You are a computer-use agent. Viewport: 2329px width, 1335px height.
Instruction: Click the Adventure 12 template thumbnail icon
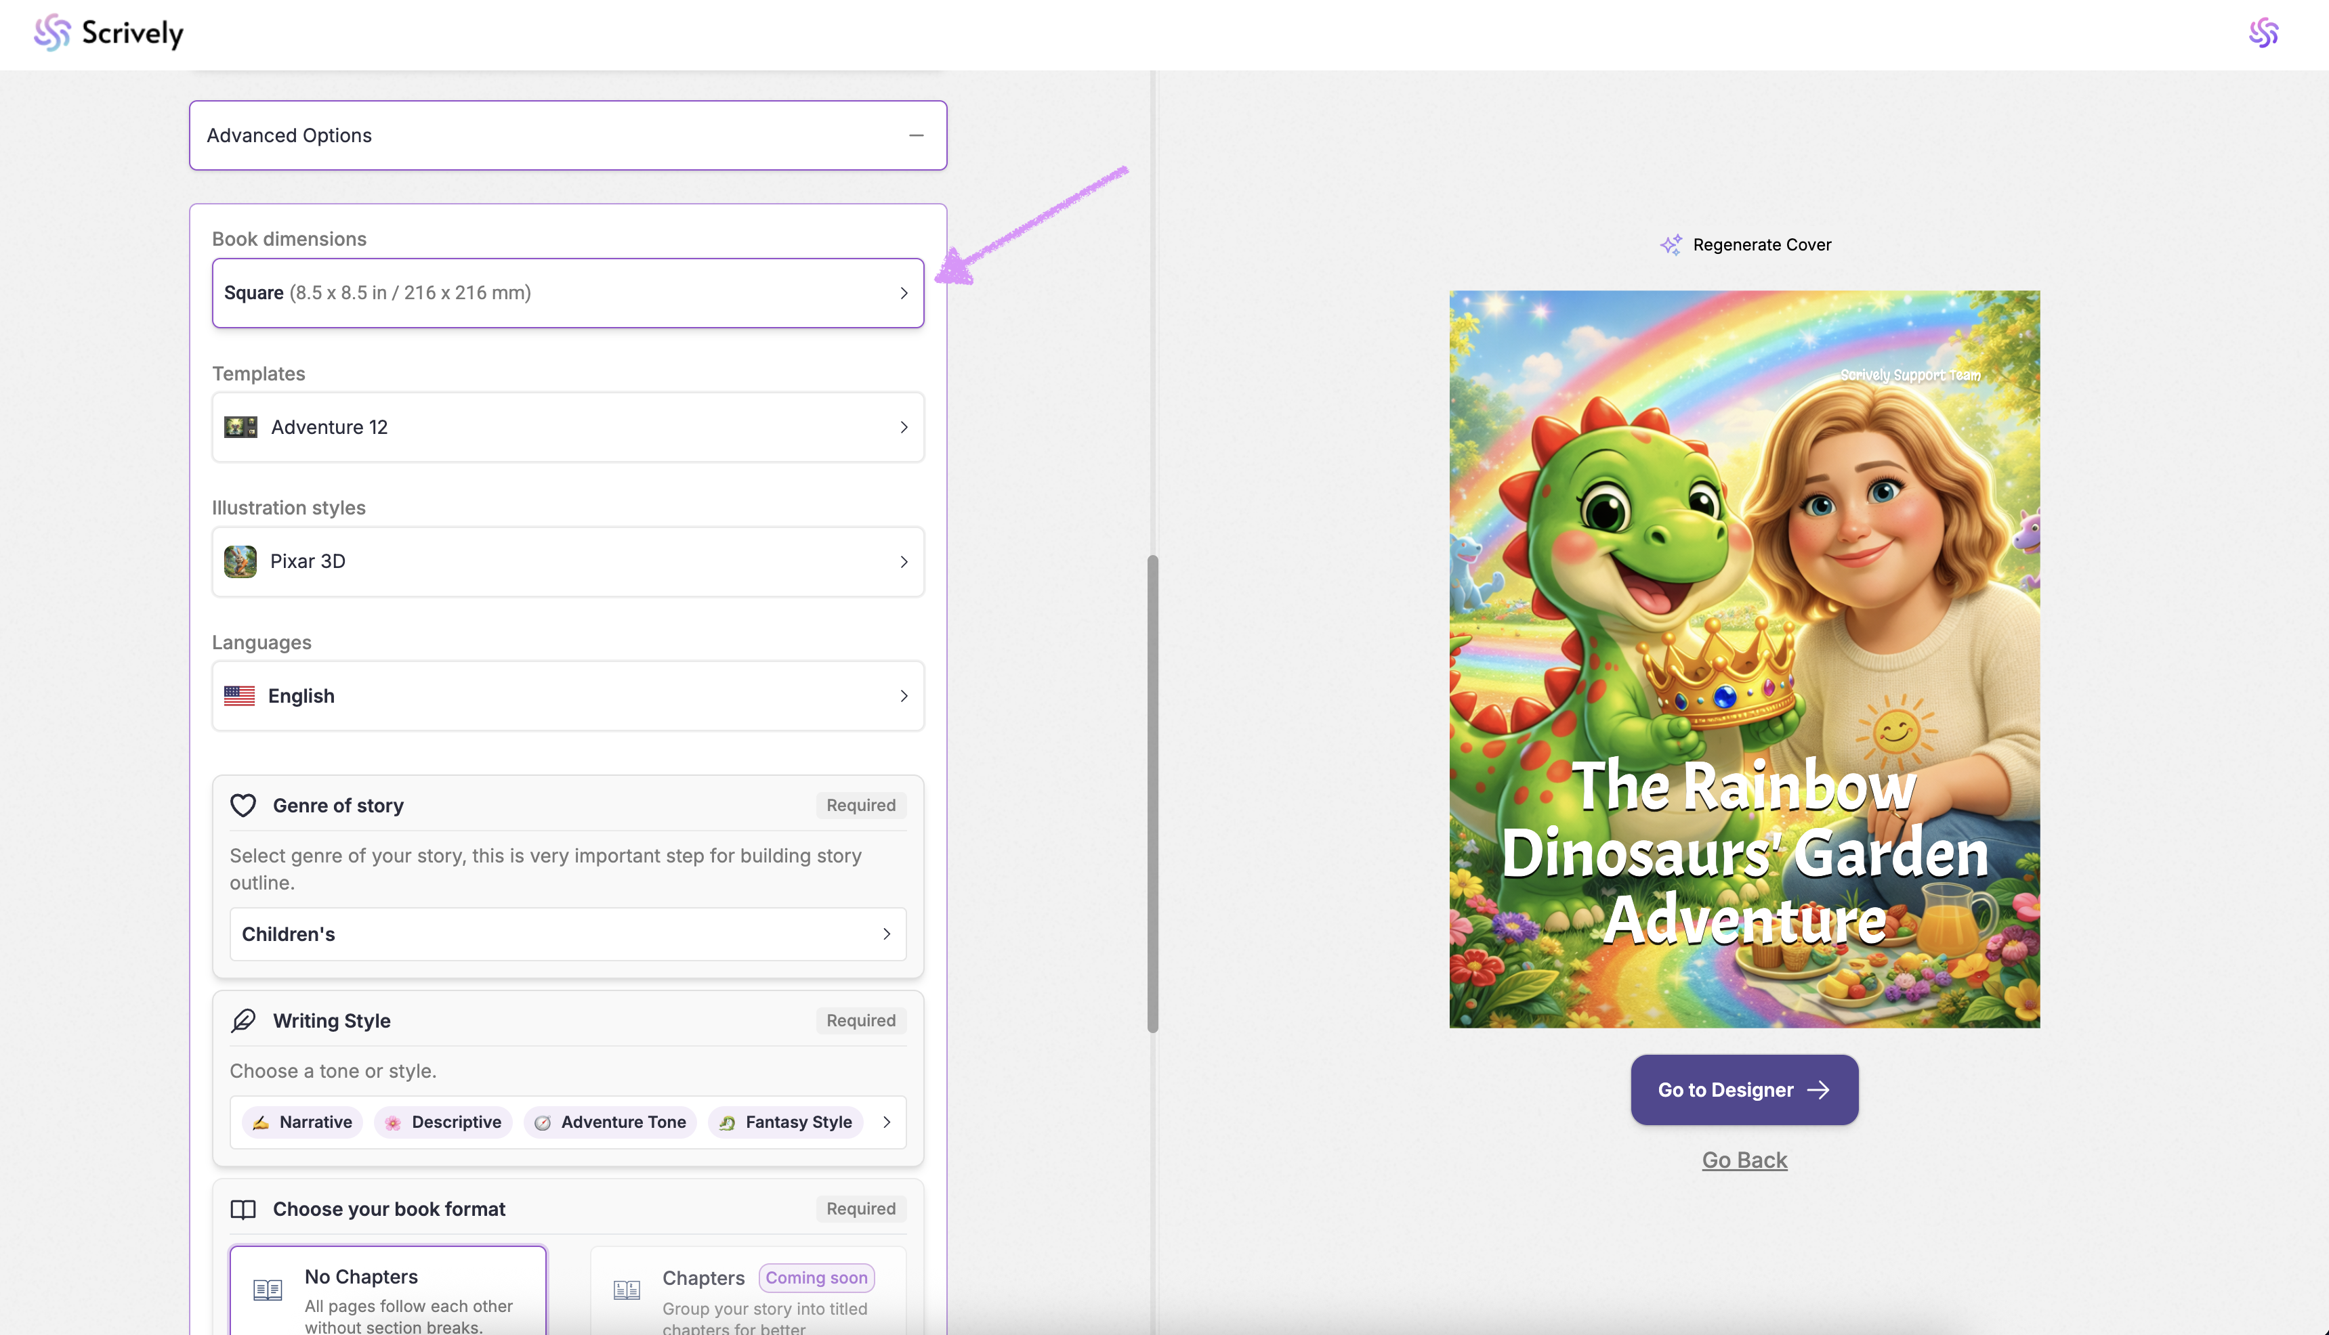pyautogui.click(x=240, y=427)
